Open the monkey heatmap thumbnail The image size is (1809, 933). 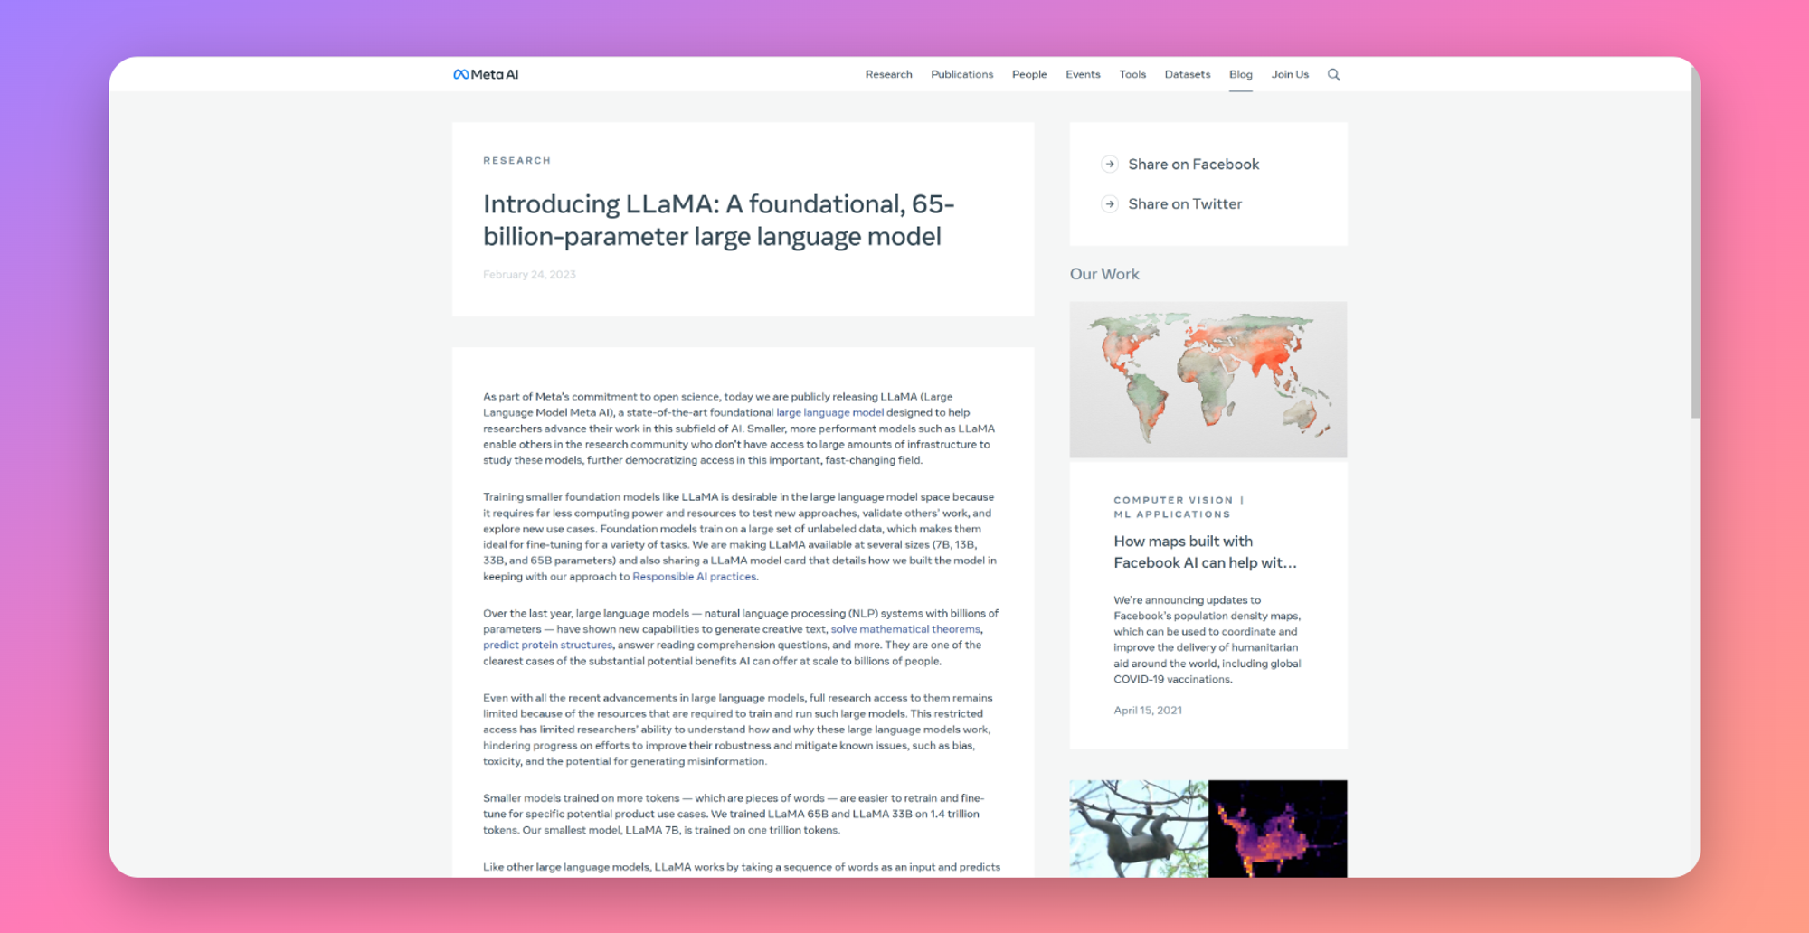point(1208,828)
